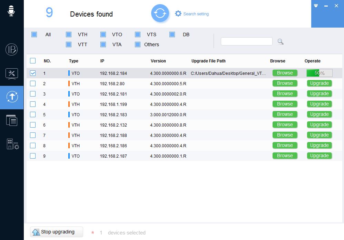Open the Search setting link
Screen dimensions: 344x240
click(x=196, y=14)
